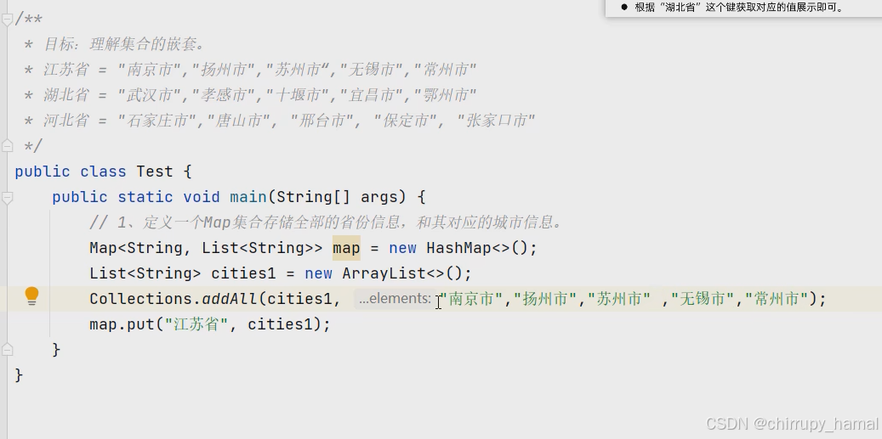Click the string "江苏省" in map.put
The height and width of the screenshot is (439, 882).
[x=196, y=324]
